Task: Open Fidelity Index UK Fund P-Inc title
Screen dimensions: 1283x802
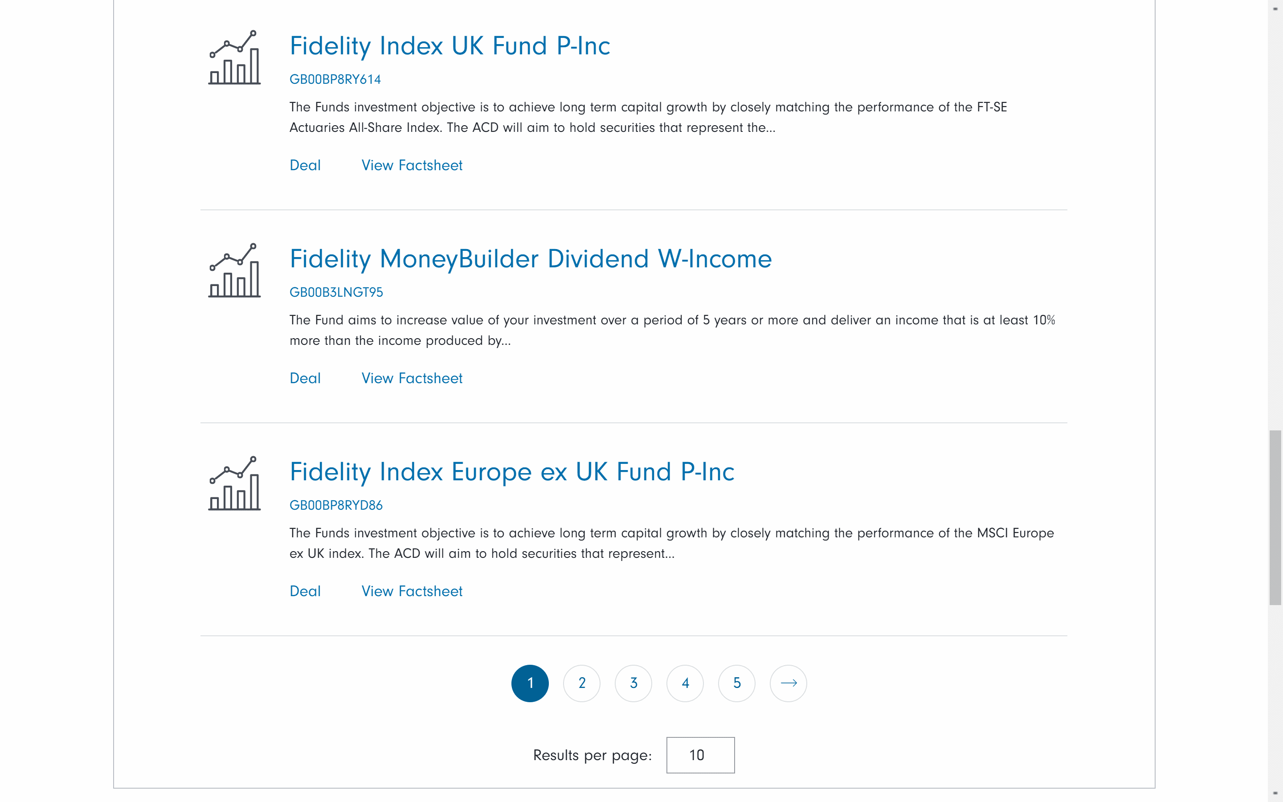Action: [x=449, y=46]
